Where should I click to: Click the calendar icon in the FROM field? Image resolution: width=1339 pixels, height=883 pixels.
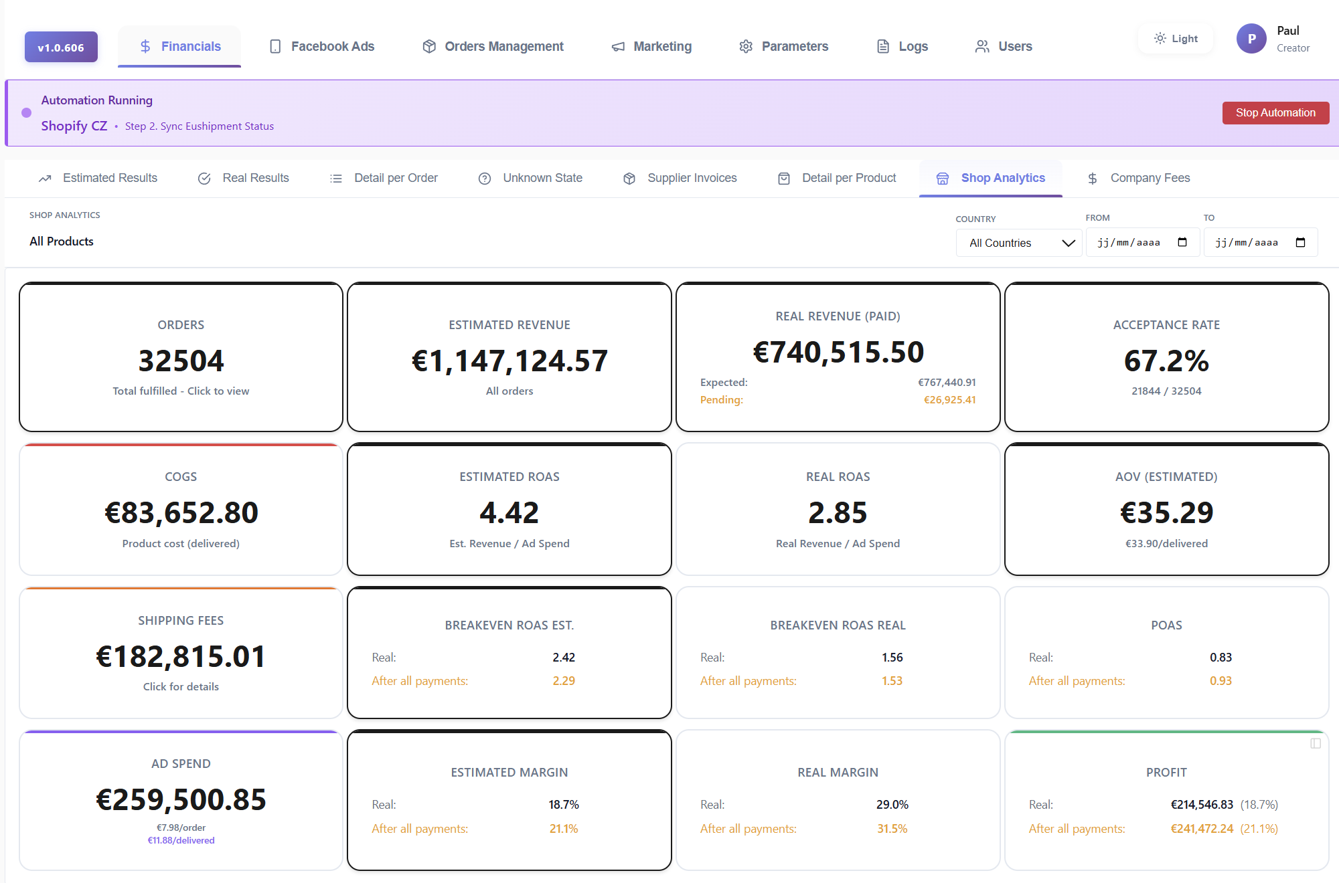pos(1182,242)
